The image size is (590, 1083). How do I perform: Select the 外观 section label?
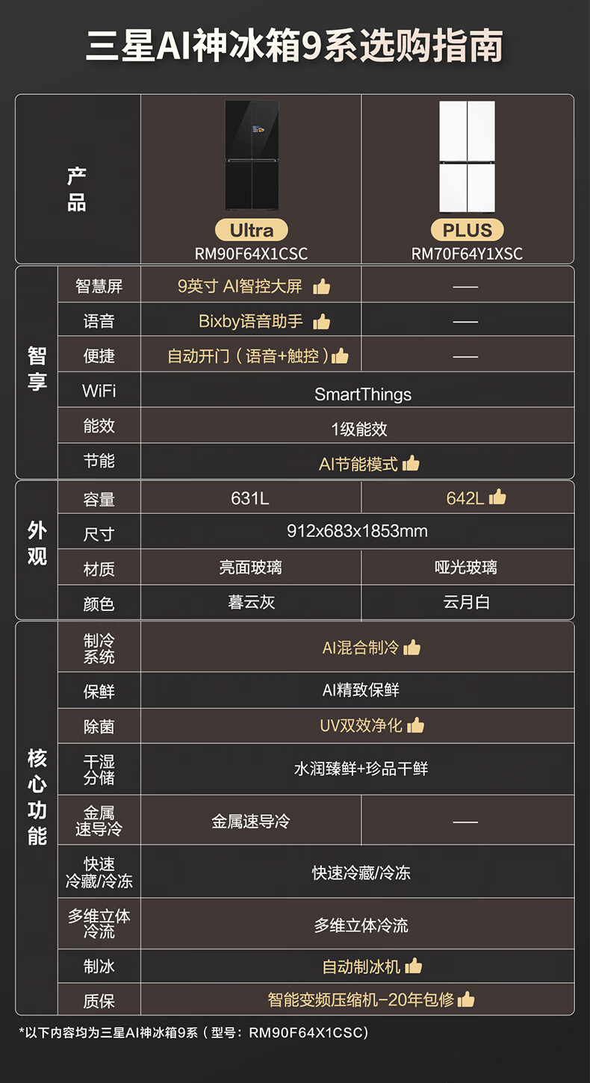point(37,543)
